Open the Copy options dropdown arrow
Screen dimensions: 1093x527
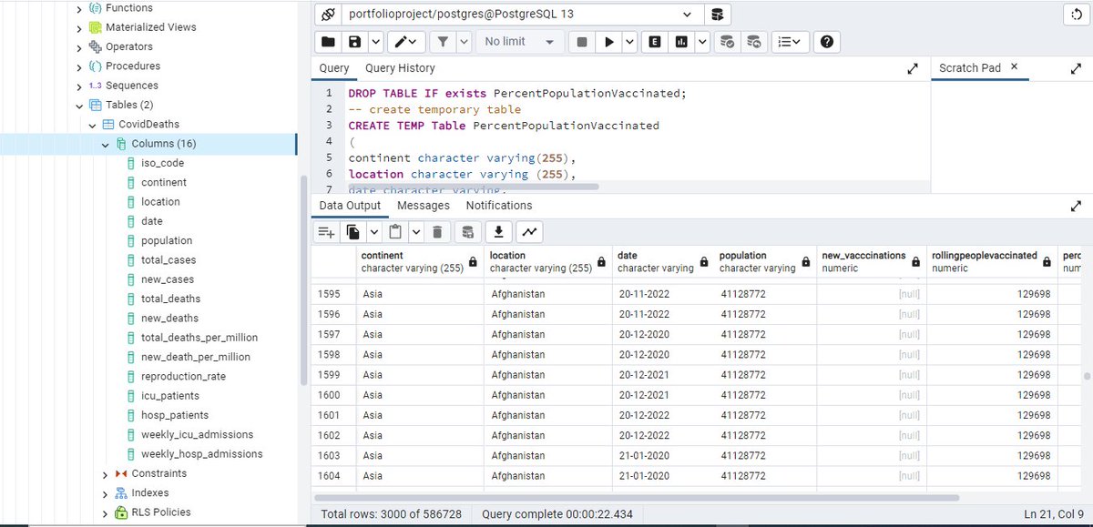pyautogui.click(x=373, y=232)
